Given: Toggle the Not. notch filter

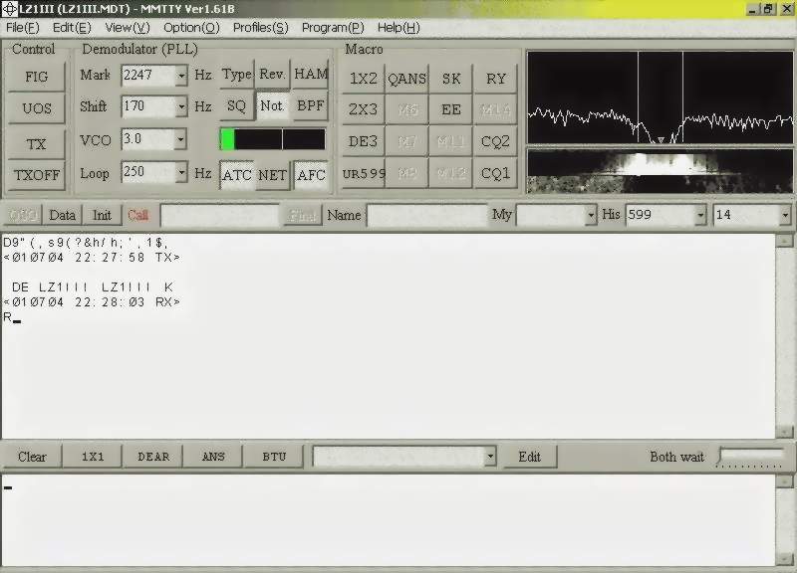Looking at the screenshot, I should 272,106.
